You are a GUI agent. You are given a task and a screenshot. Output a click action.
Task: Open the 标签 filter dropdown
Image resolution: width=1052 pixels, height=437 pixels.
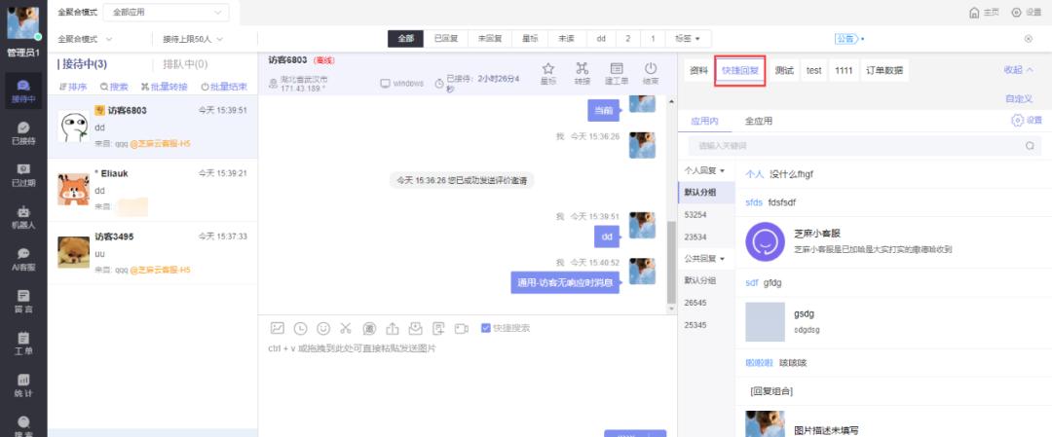(x=688, y=39)
